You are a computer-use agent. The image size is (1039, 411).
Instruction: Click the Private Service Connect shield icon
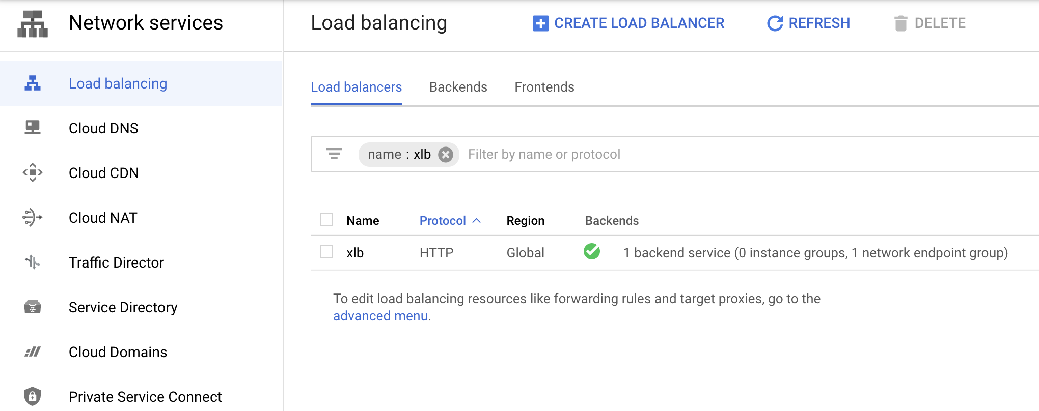33,396
